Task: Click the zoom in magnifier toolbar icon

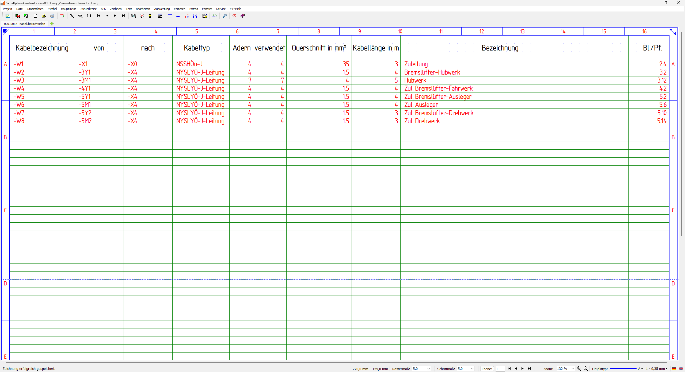Action: [x=72, y=16]
